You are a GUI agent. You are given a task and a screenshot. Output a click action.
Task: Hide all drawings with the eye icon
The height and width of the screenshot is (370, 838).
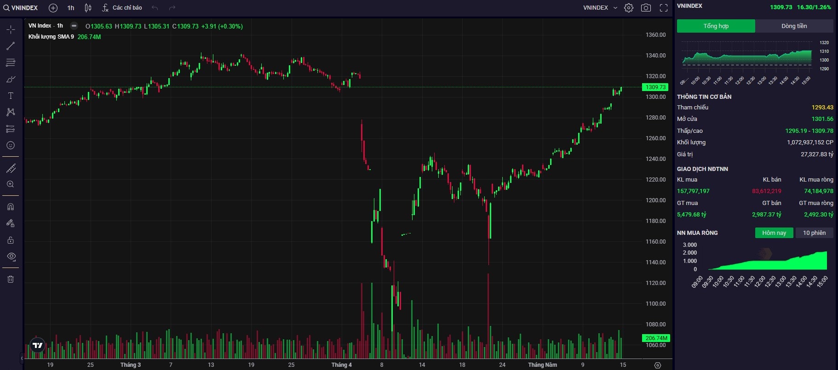point(11,256)
